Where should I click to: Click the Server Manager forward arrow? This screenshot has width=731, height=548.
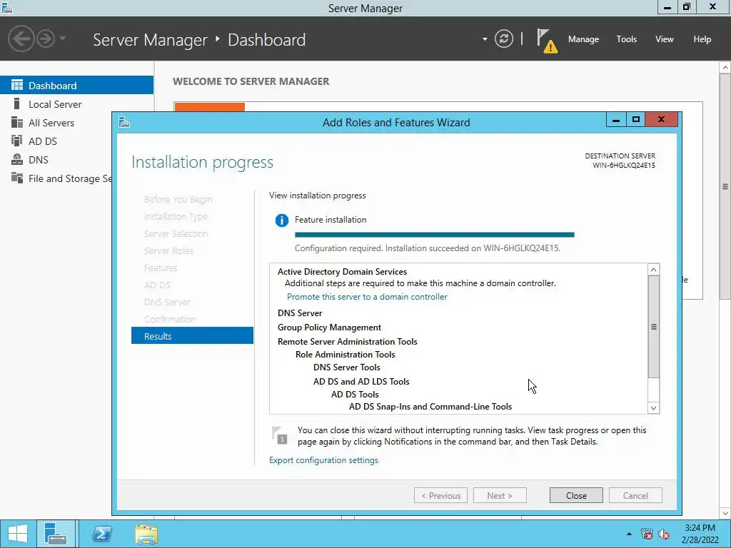tap(46, 39)
